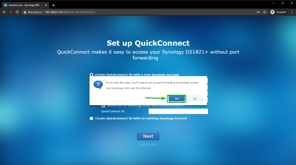Click the 'Set up QuickConnect' heading
The height and width of the screenshot is (165, 296).
pyautogui.click(x=148, y=43)
